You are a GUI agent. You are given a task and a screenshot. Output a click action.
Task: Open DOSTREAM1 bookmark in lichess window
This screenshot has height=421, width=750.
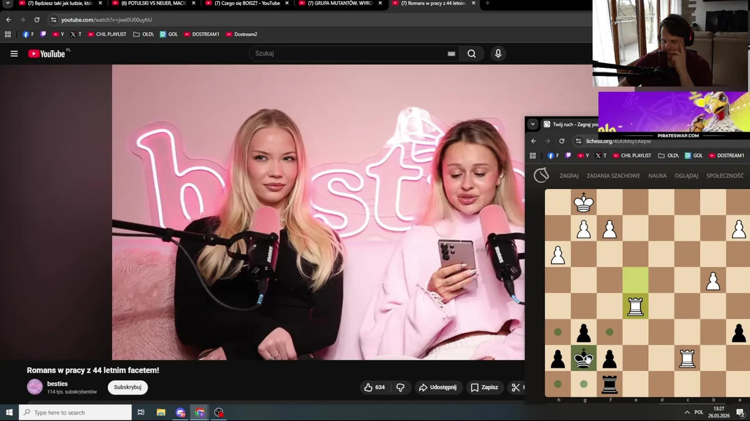click(726, 156)
